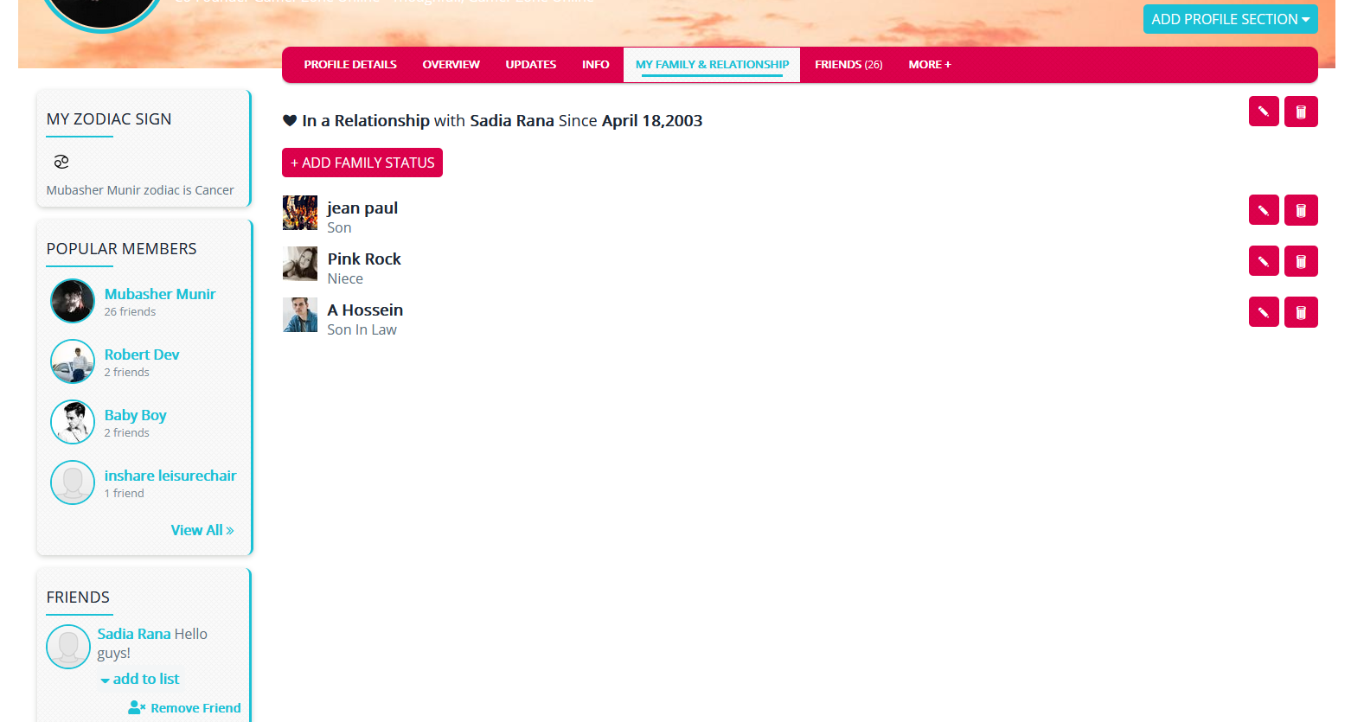
Task: Expand the More + menu
Action: pyautogui.click(x=929, y=65)
